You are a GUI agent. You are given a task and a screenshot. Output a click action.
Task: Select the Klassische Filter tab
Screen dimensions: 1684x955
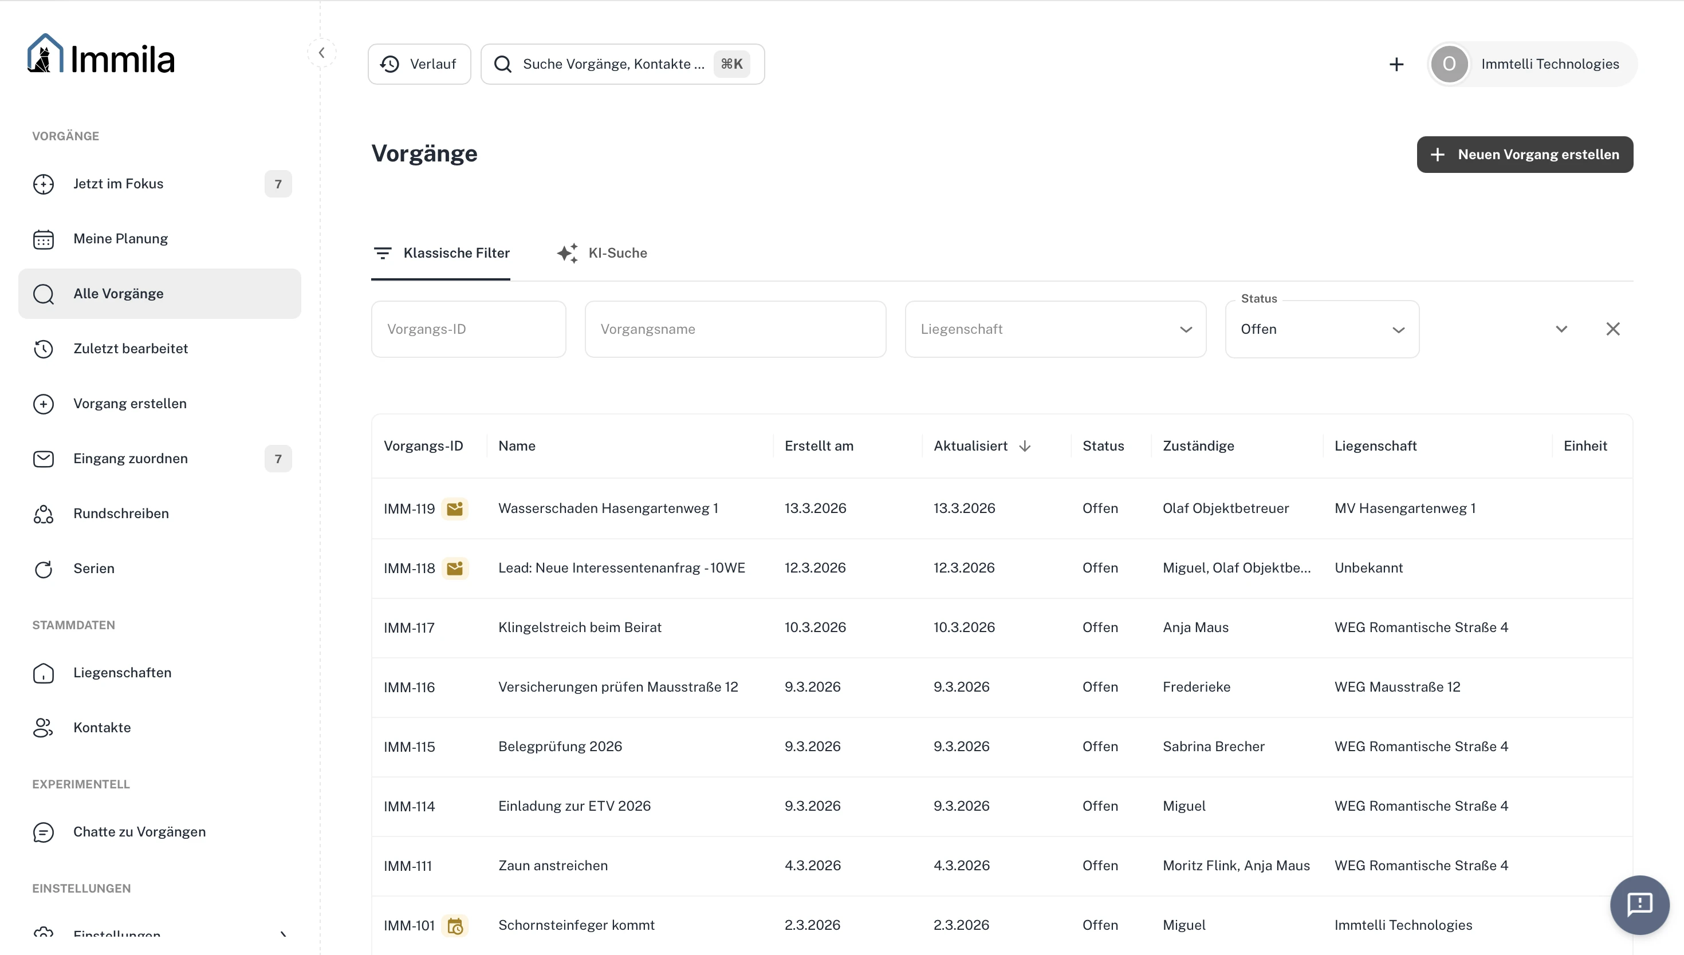[441, 253]
